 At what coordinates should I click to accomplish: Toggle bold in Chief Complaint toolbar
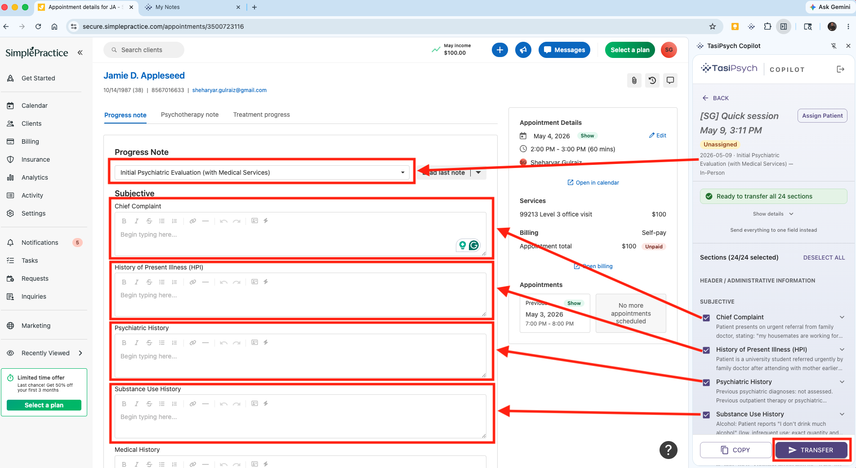point(124,221)
